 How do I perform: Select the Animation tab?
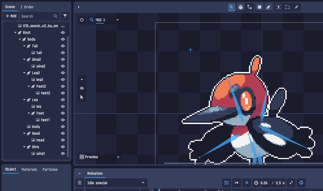point(95,173)
